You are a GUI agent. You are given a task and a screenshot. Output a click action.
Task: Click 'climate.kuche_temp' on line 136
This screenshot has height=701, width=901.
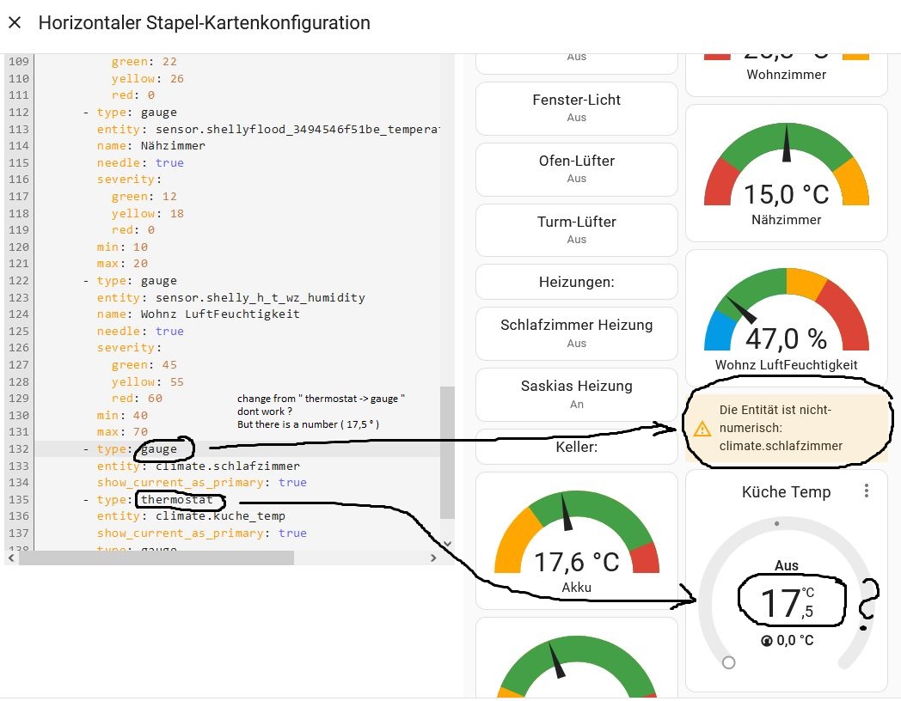[220, 516]
